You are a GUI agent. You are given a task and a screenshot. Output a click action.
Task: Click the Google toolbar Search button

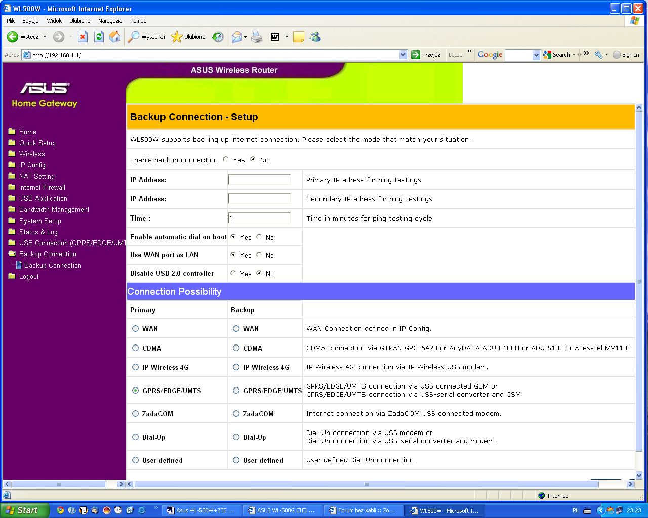coord(557,55)
